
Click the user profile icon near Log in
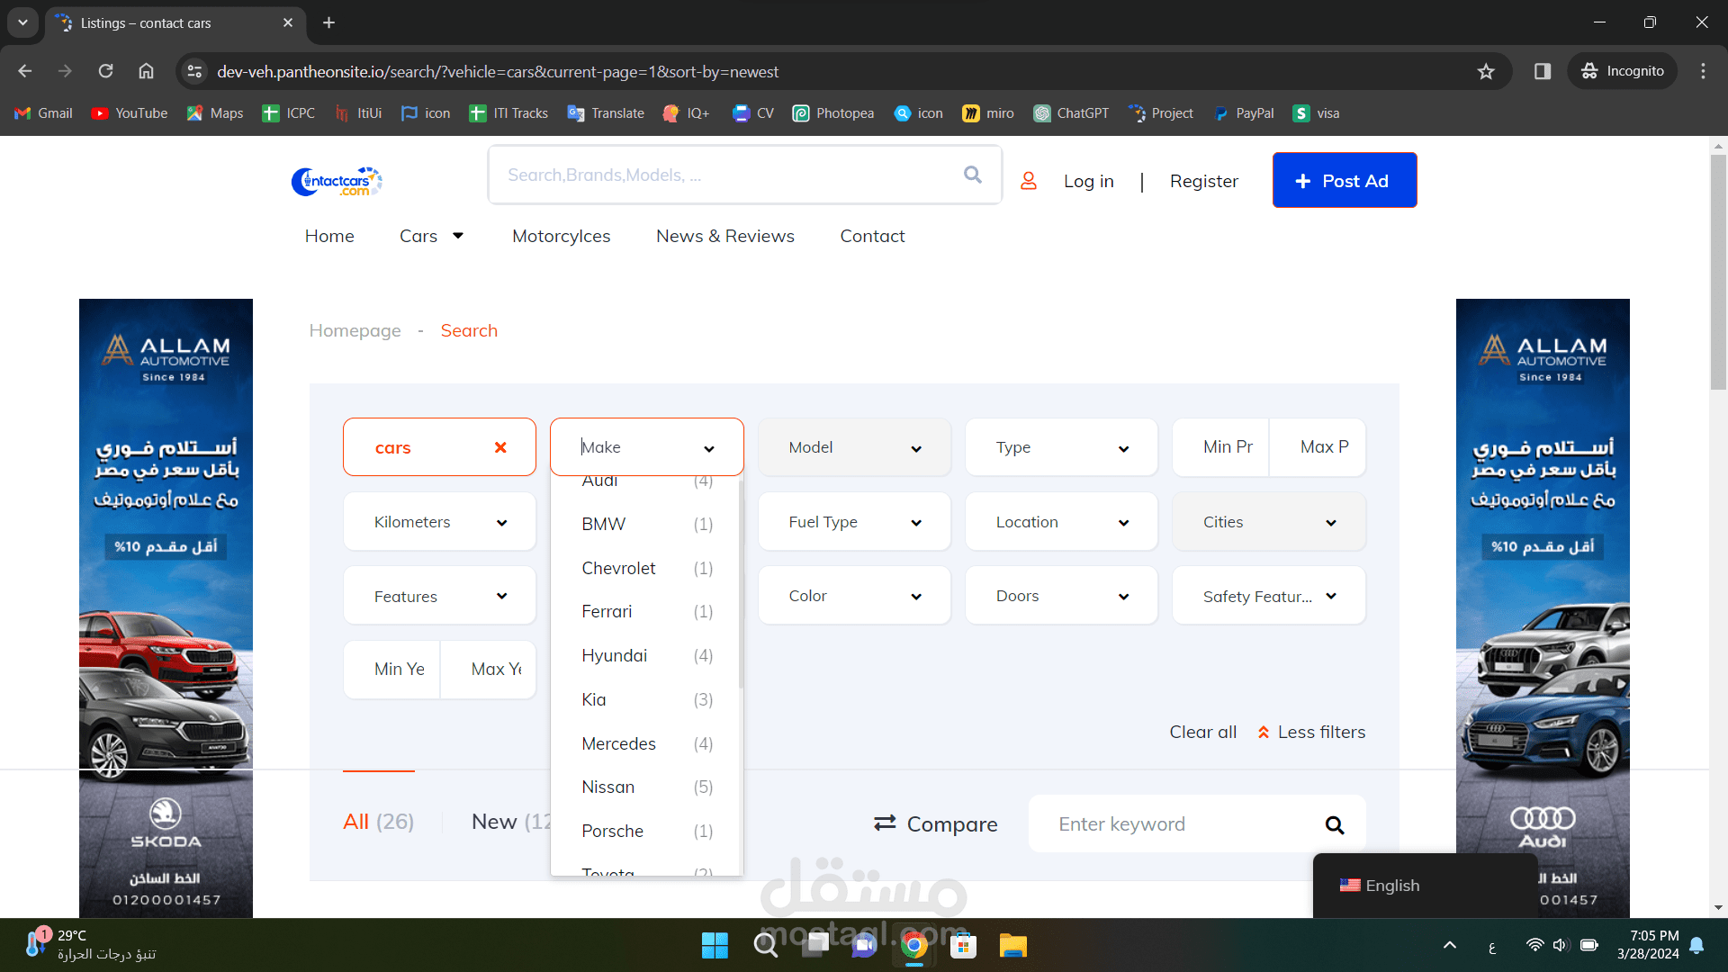pyautogui.click(x=1029, y=181)
